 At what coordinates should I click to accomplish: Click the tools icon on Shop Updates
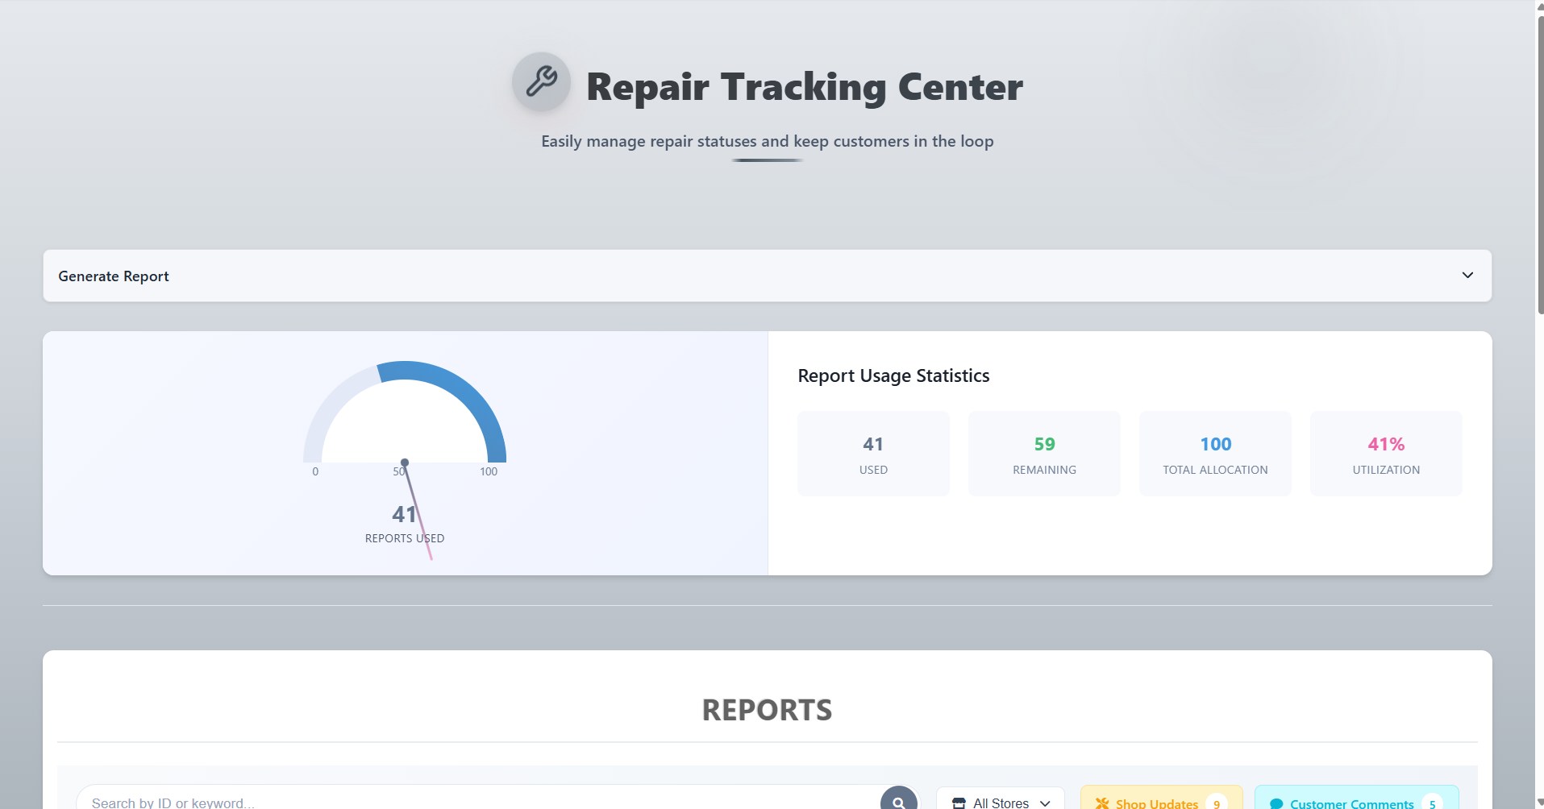pyautogui.click(x=1102, y=803)
